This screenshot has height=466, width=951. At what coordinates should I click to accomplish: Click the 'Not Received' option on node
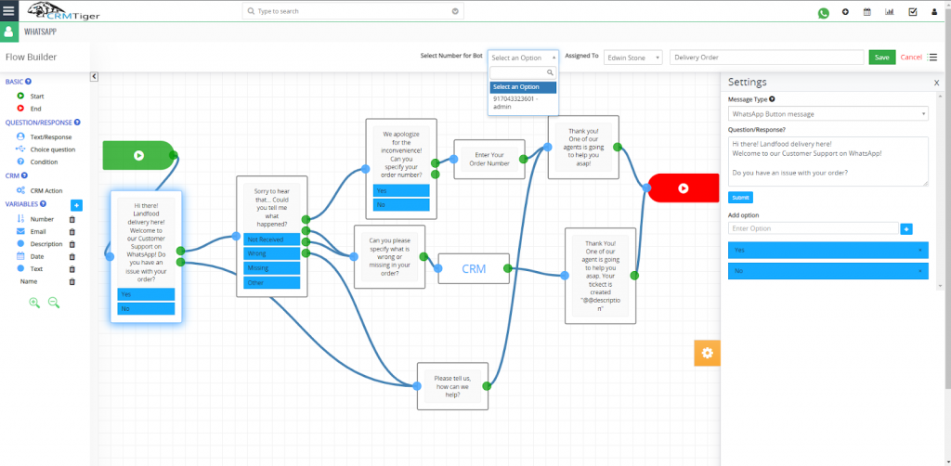(x=272, y=239)
